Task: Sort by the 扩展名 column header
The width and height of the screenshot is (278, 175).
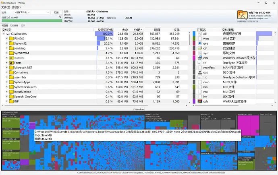Action: click(201, 30)
